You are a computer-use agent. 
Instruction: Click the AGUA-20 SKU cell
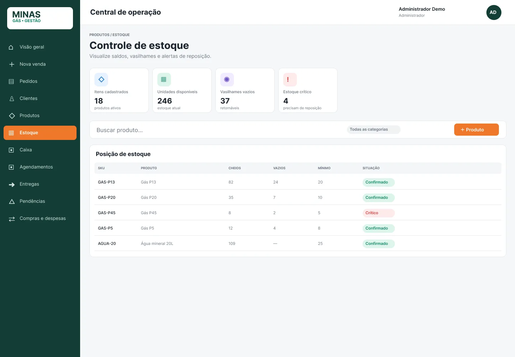[107, 243]
